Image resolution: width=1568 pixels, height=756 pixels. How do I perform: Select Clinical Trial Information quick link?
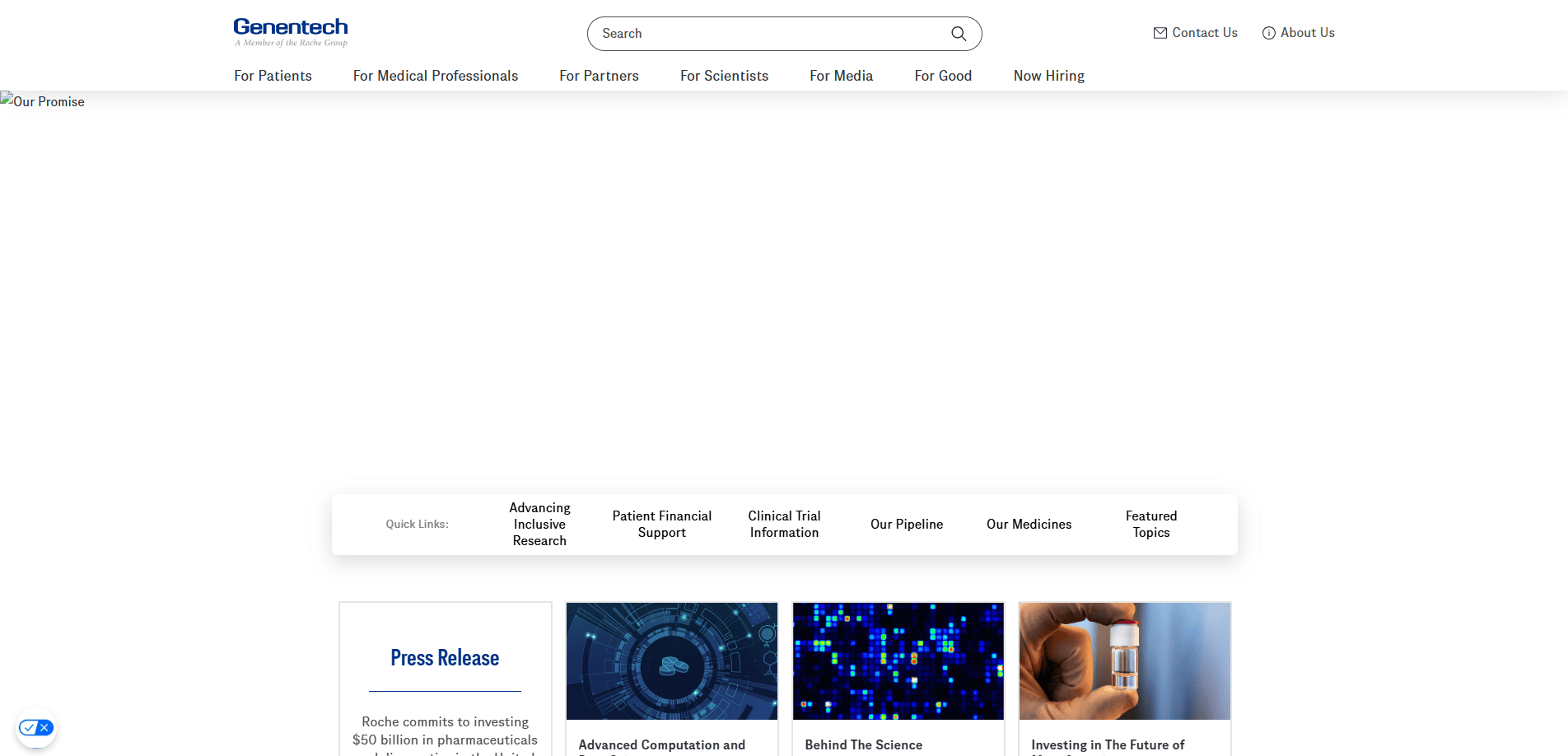783,524
